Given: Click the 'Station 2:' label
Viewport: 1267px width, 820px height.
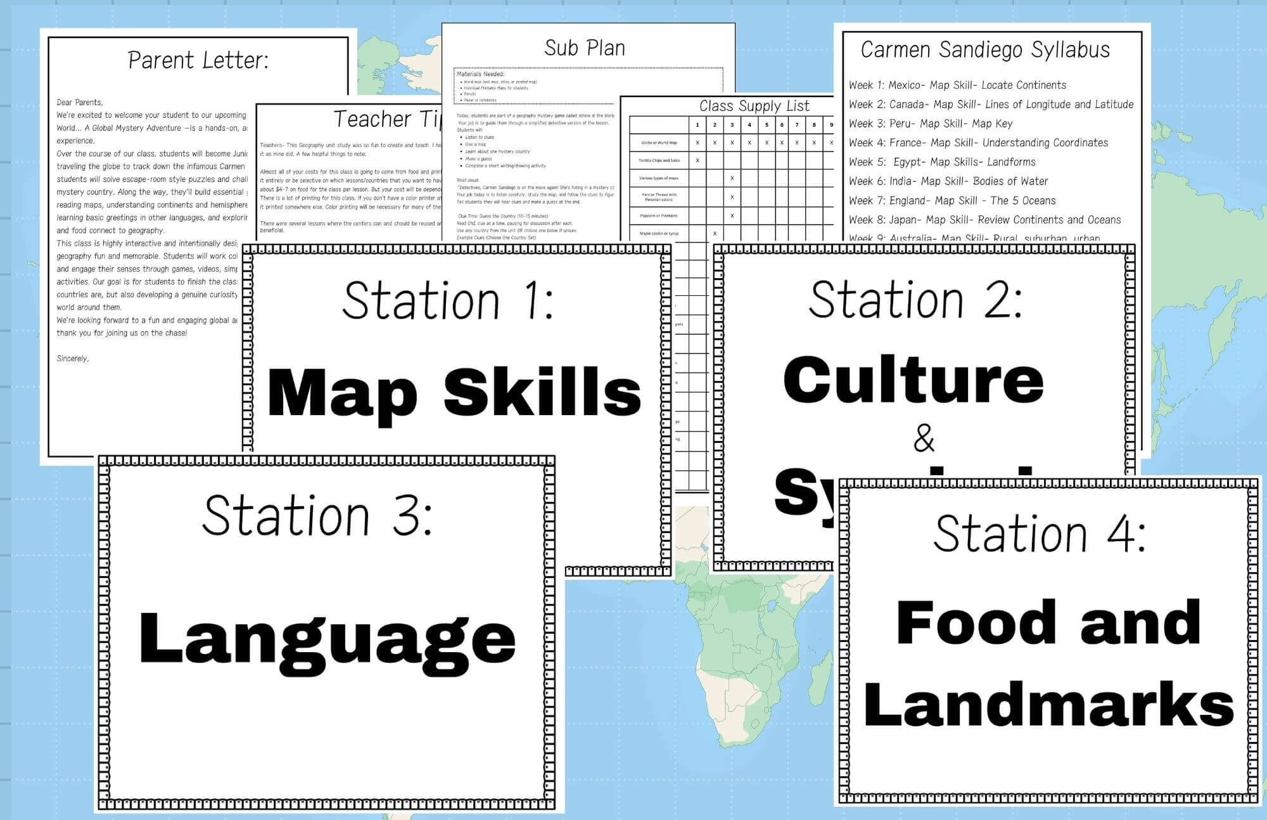Looking at the screenshot, I should 915,299.
